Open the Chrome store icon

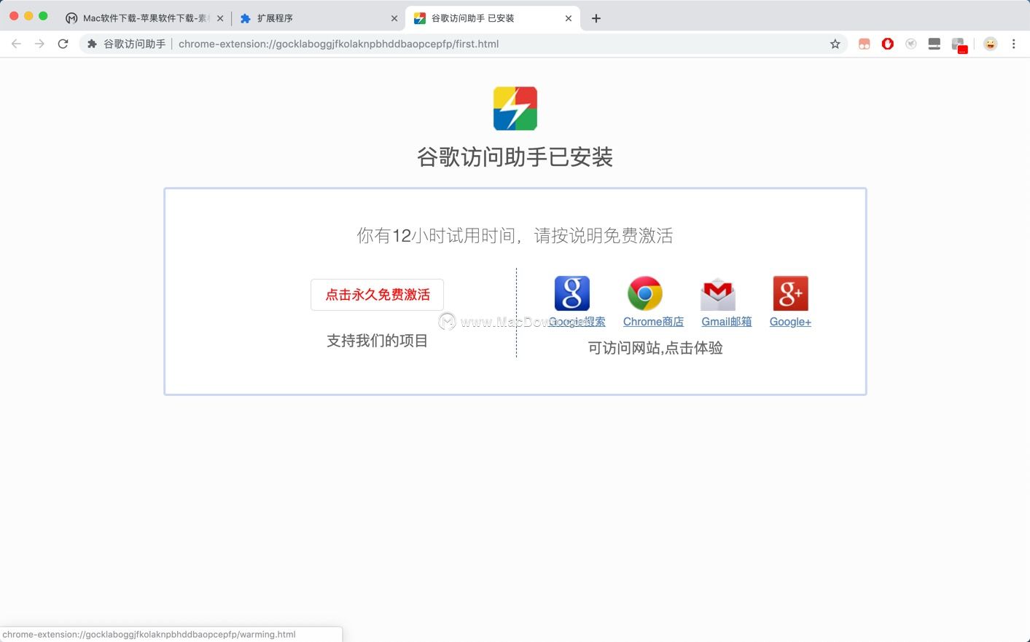(x=645, y=293)
